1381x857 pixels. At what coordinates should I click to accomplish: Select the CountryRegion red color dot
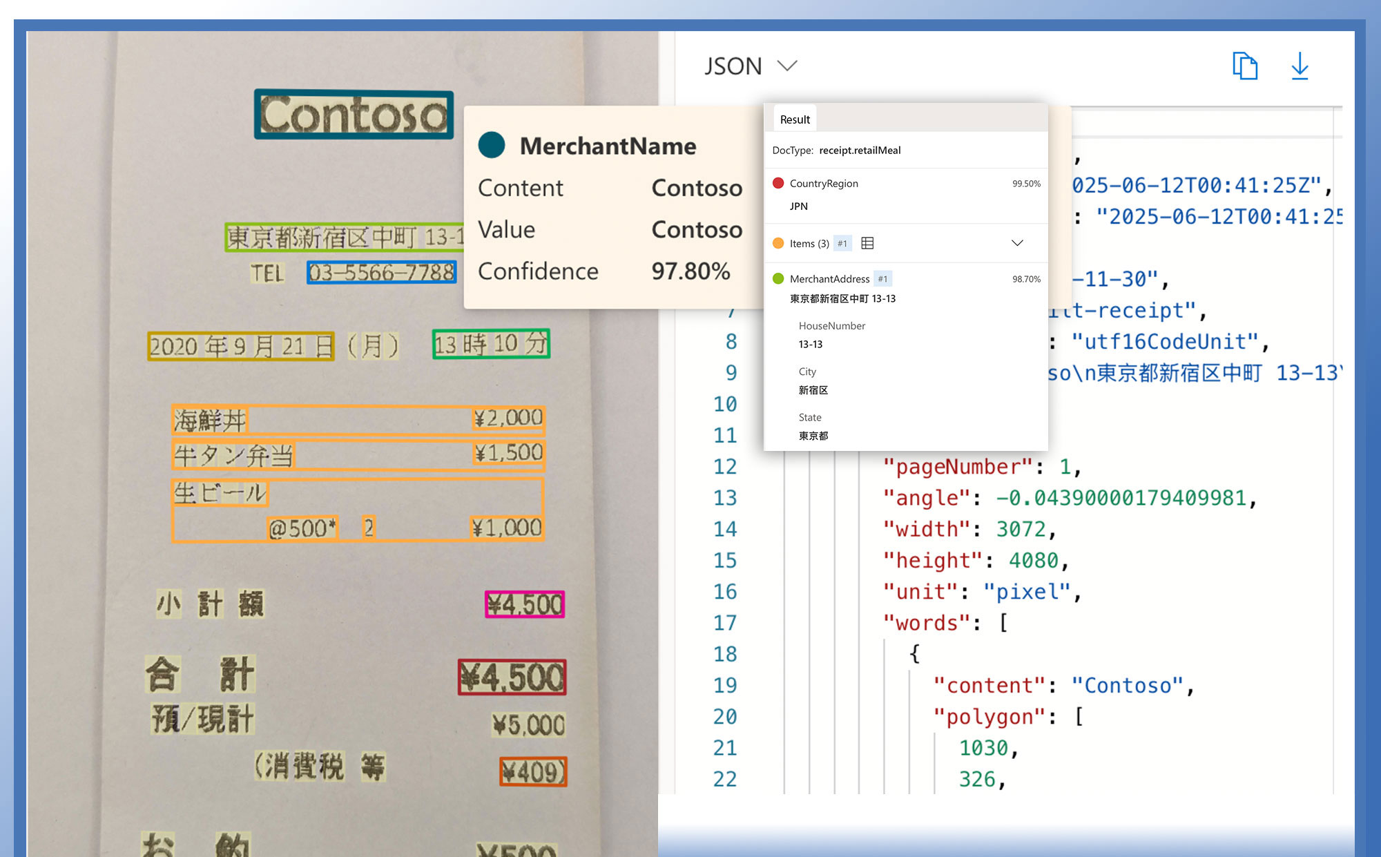point(778,183)
